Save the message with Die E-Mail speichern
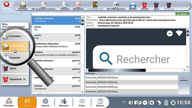This screenshot has width=192, height=108. [x=116, y=6]
